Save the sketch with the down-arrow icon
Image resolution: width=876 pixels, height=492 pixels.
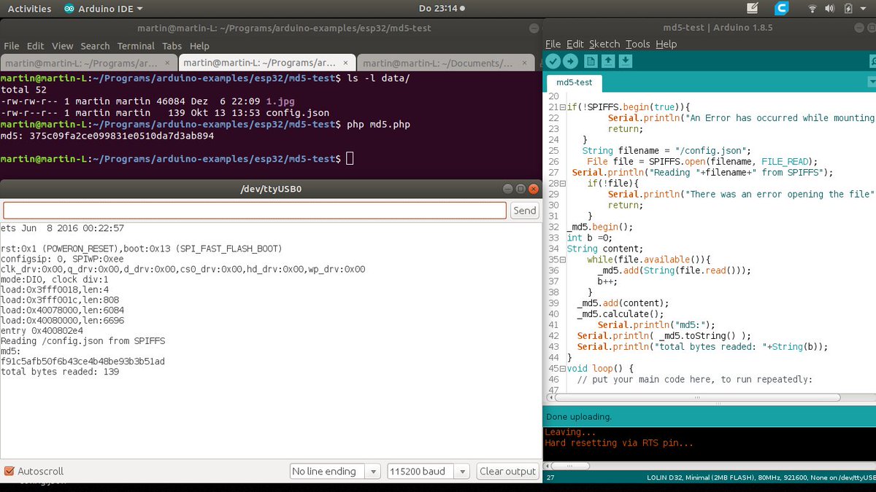(625, 61)
